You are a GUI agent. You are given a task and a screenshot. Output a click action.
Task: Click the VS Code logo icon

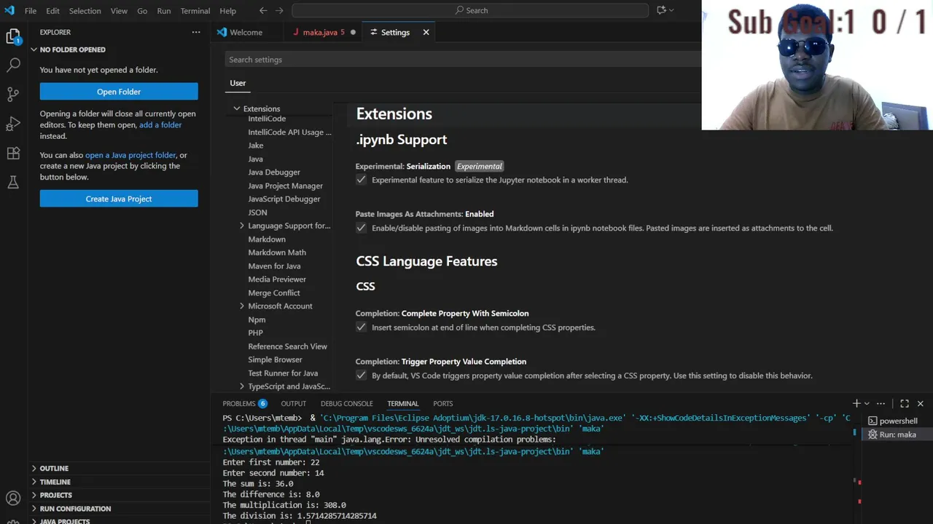(x=9, y=10)
